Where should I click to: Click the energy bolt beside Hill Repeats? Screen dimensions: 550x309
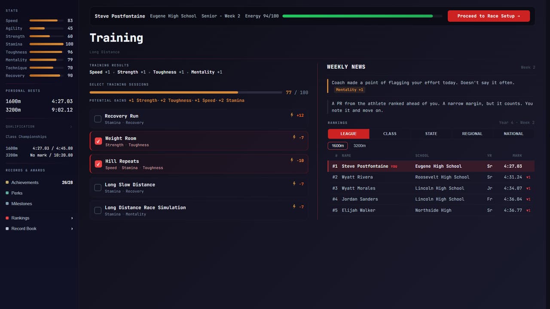292,160
